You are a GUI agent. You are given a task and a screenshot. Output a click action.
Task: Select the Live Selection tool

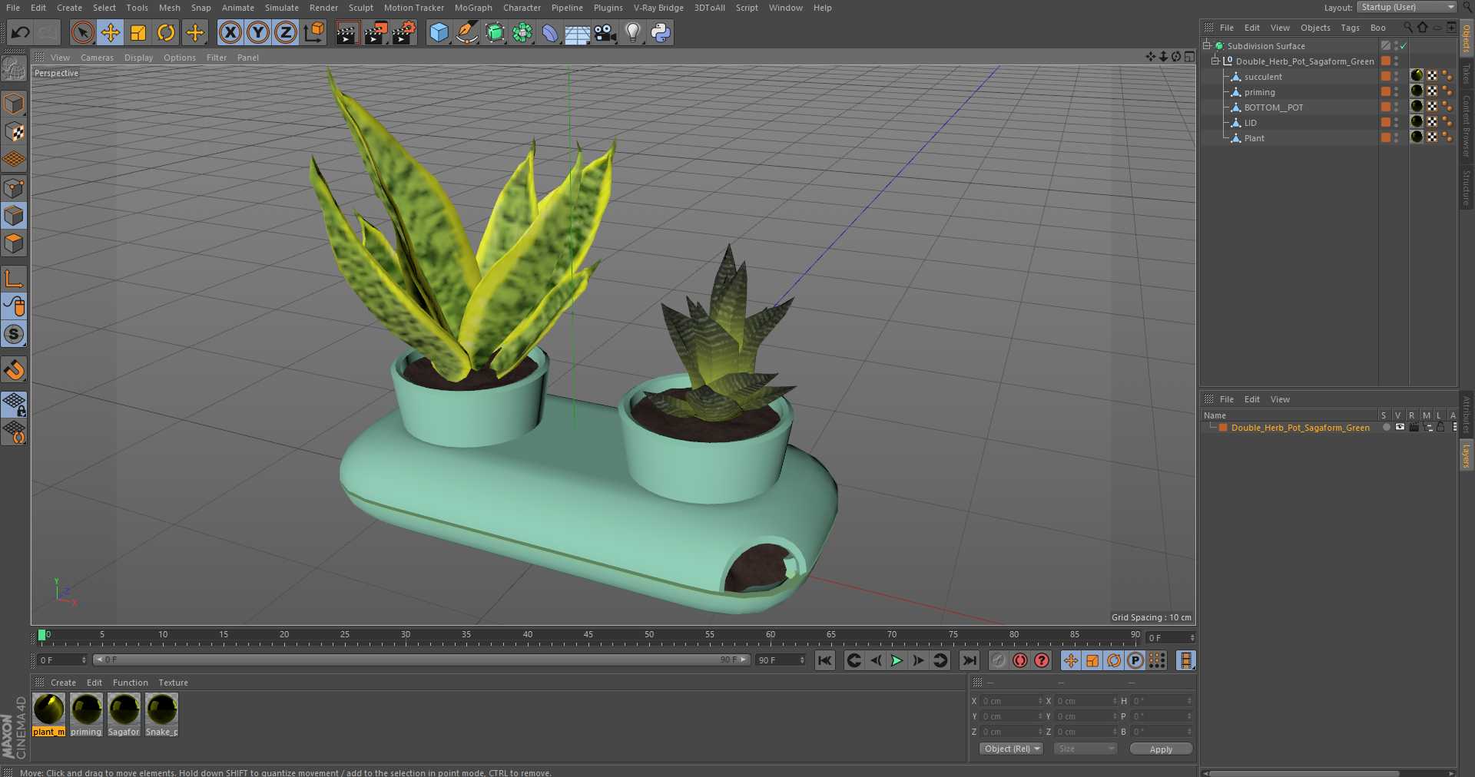point(82,32)
